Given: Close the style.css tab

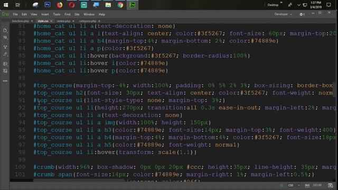Looking at the screenshot, I should (51, 21).
